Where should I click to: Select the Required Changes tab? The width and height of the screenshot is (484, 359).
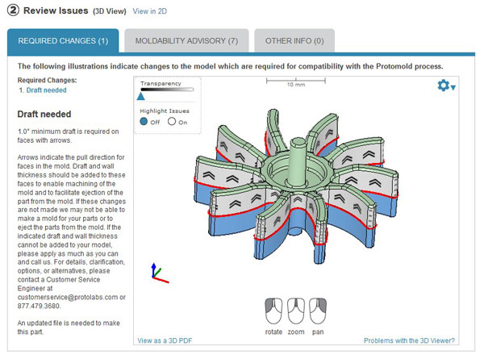pos(63,41)
